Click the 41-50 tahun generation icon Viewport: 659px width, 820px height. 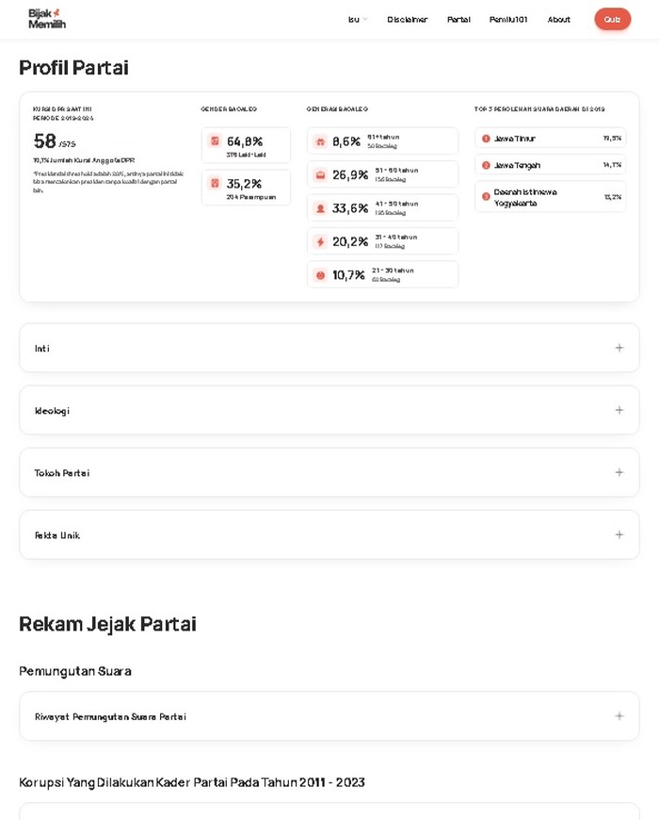point(320,208)
